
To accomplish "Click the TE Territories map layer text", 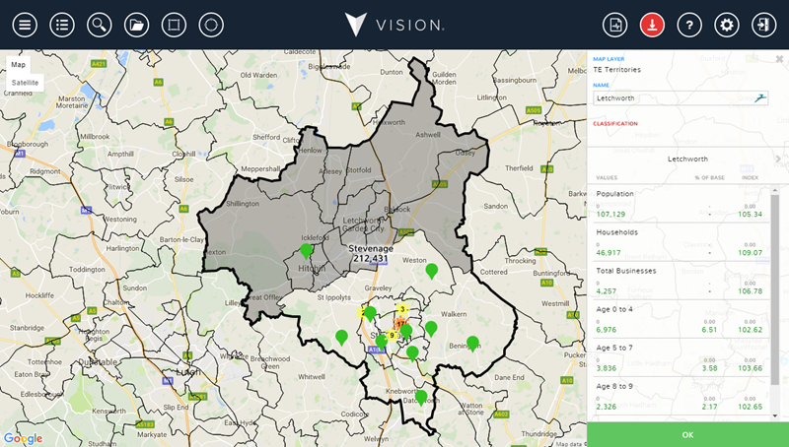I will [x=617, y=70].
